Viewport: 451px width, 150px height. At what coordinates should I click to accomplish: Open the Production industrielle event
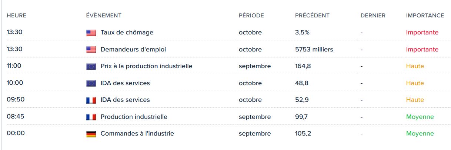coord(134,117)
